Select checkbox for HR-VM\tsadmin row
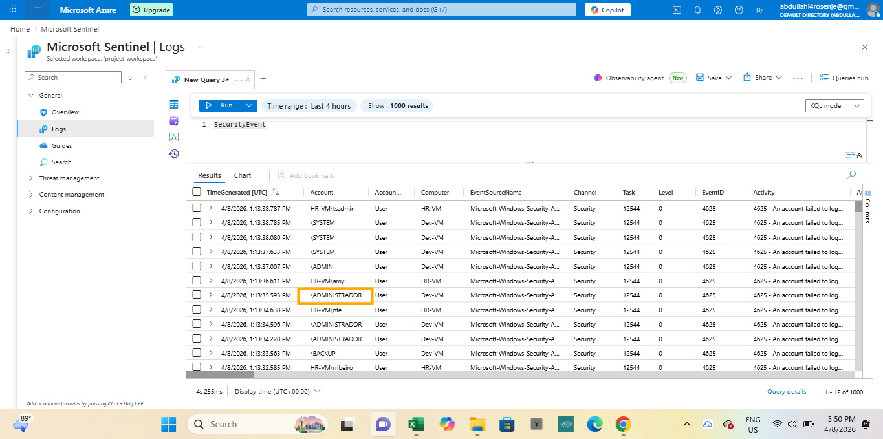Viewport: 883px width, 439px height. [197, 208]
